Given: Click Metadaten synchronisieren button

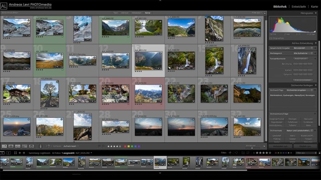Looking at the screenshot, I should point(280,146).
